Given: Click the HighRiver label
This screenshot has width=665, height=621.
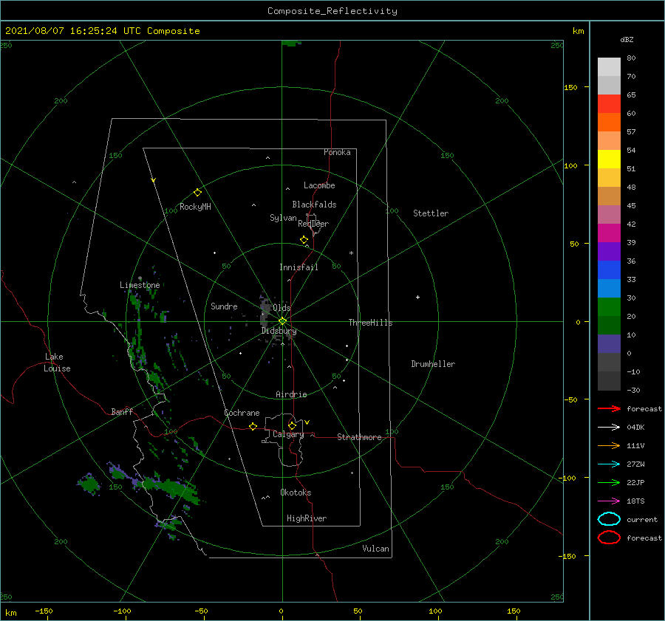Looking at the screenshot, I should tap(306, 518).
